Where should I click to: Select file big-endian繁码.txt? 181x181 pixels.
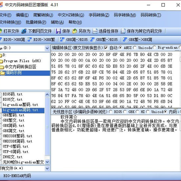tap(21, 105)
